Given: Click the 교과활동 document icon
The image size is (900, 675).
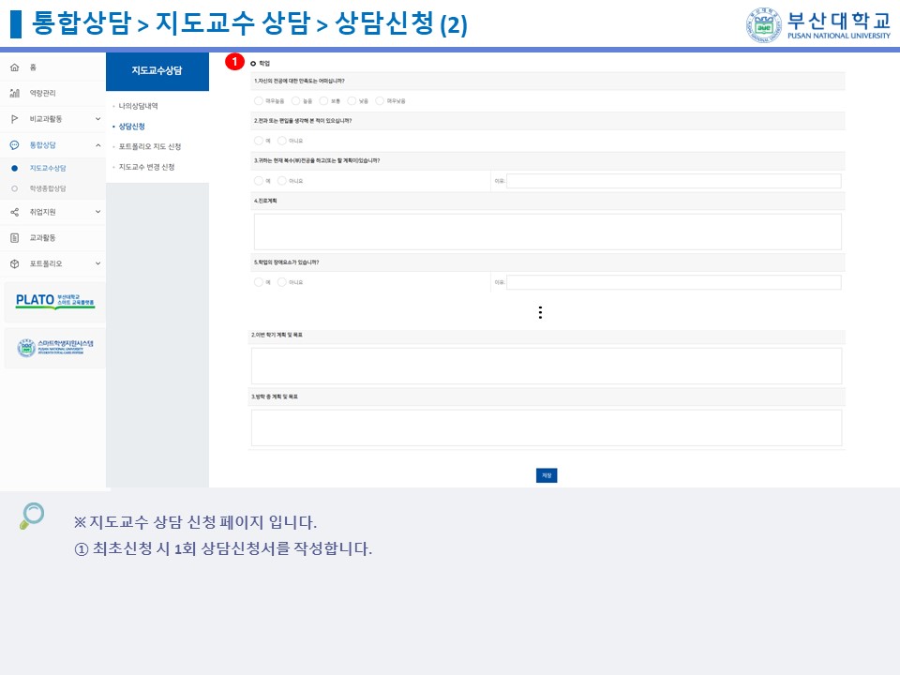Looking at the screenshot, I should (14, 238).
